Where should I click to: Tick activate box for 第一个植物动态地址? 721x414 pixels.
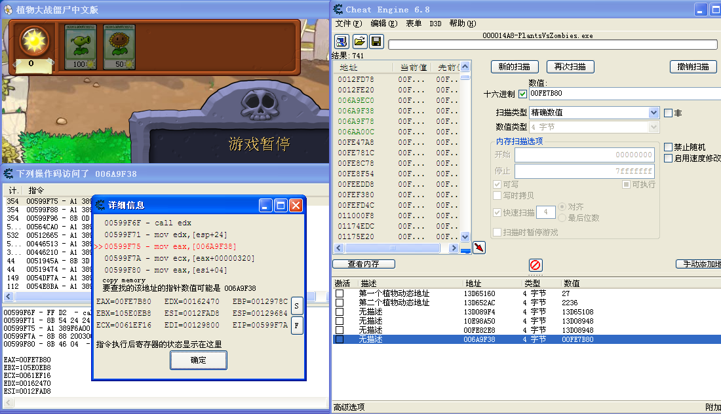340,293
